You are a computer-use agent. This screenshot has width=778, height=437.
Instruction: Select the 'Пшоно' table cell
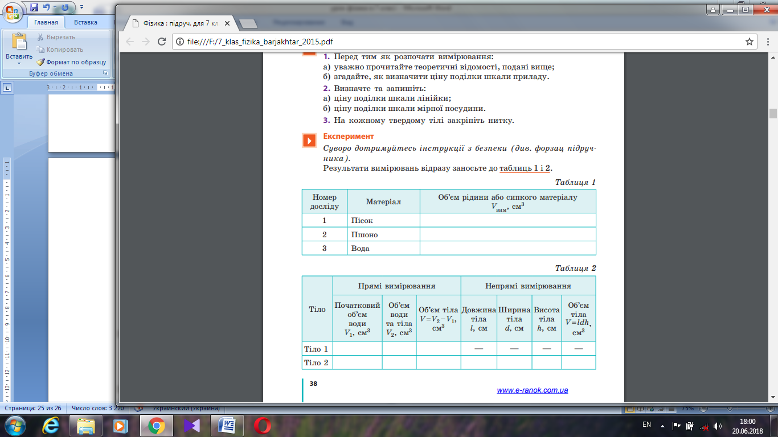click(x=383, y=234)
